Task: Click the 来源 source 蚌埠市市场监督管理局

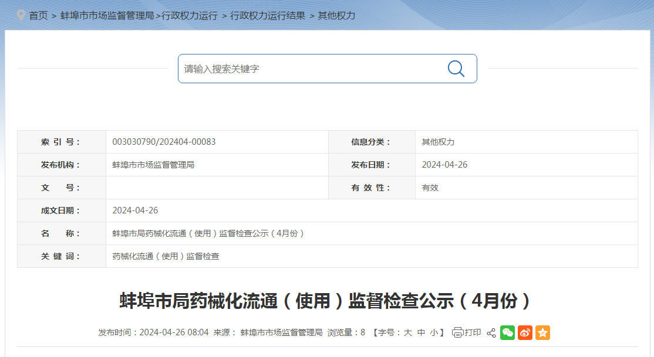Action: [x=282, y=332]
